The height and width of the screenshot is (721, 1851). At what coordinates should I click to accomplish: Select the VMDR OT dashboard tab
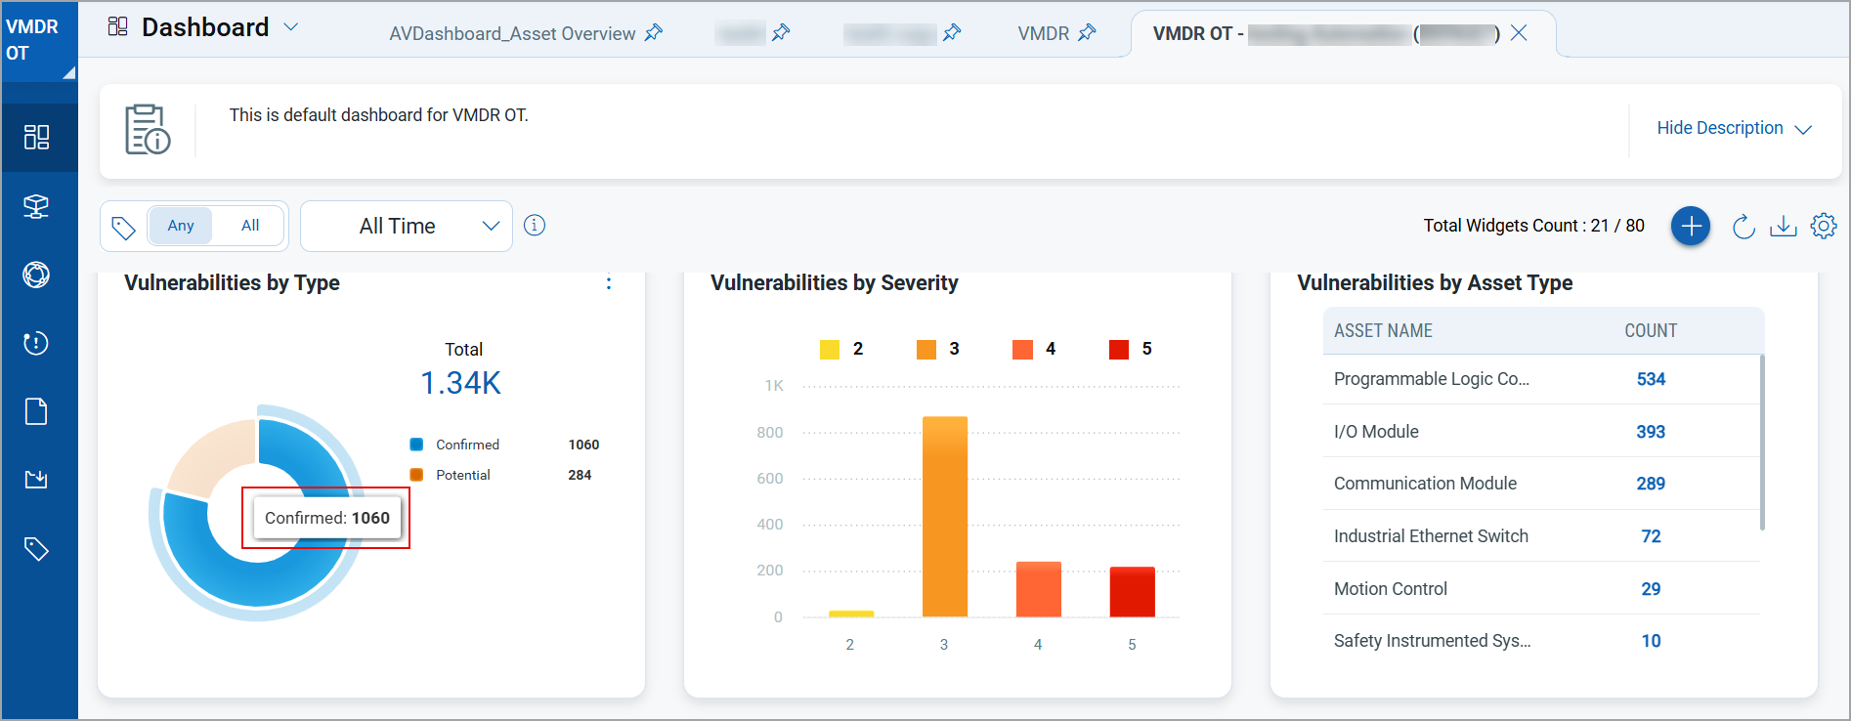pyautogui.click(x=1325, y=33)
